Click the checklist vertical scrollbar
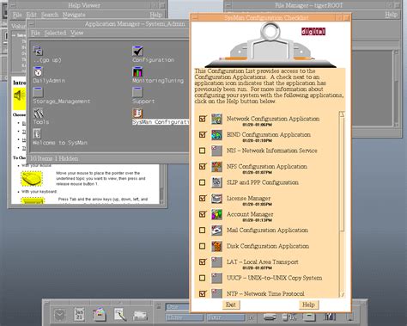Viewport: 407px width, 326px height. 342,204
